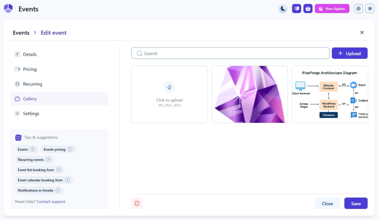Select the PixelForge Architecture Diagram thumbnail
This screenshot has height=220, width=379.
330,94
